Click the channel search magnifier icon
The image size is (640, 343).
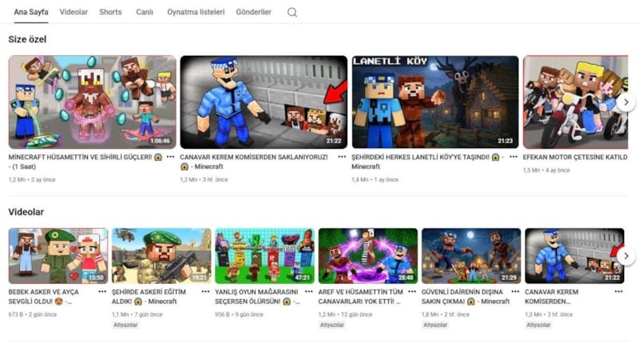[x=292, y=13]
